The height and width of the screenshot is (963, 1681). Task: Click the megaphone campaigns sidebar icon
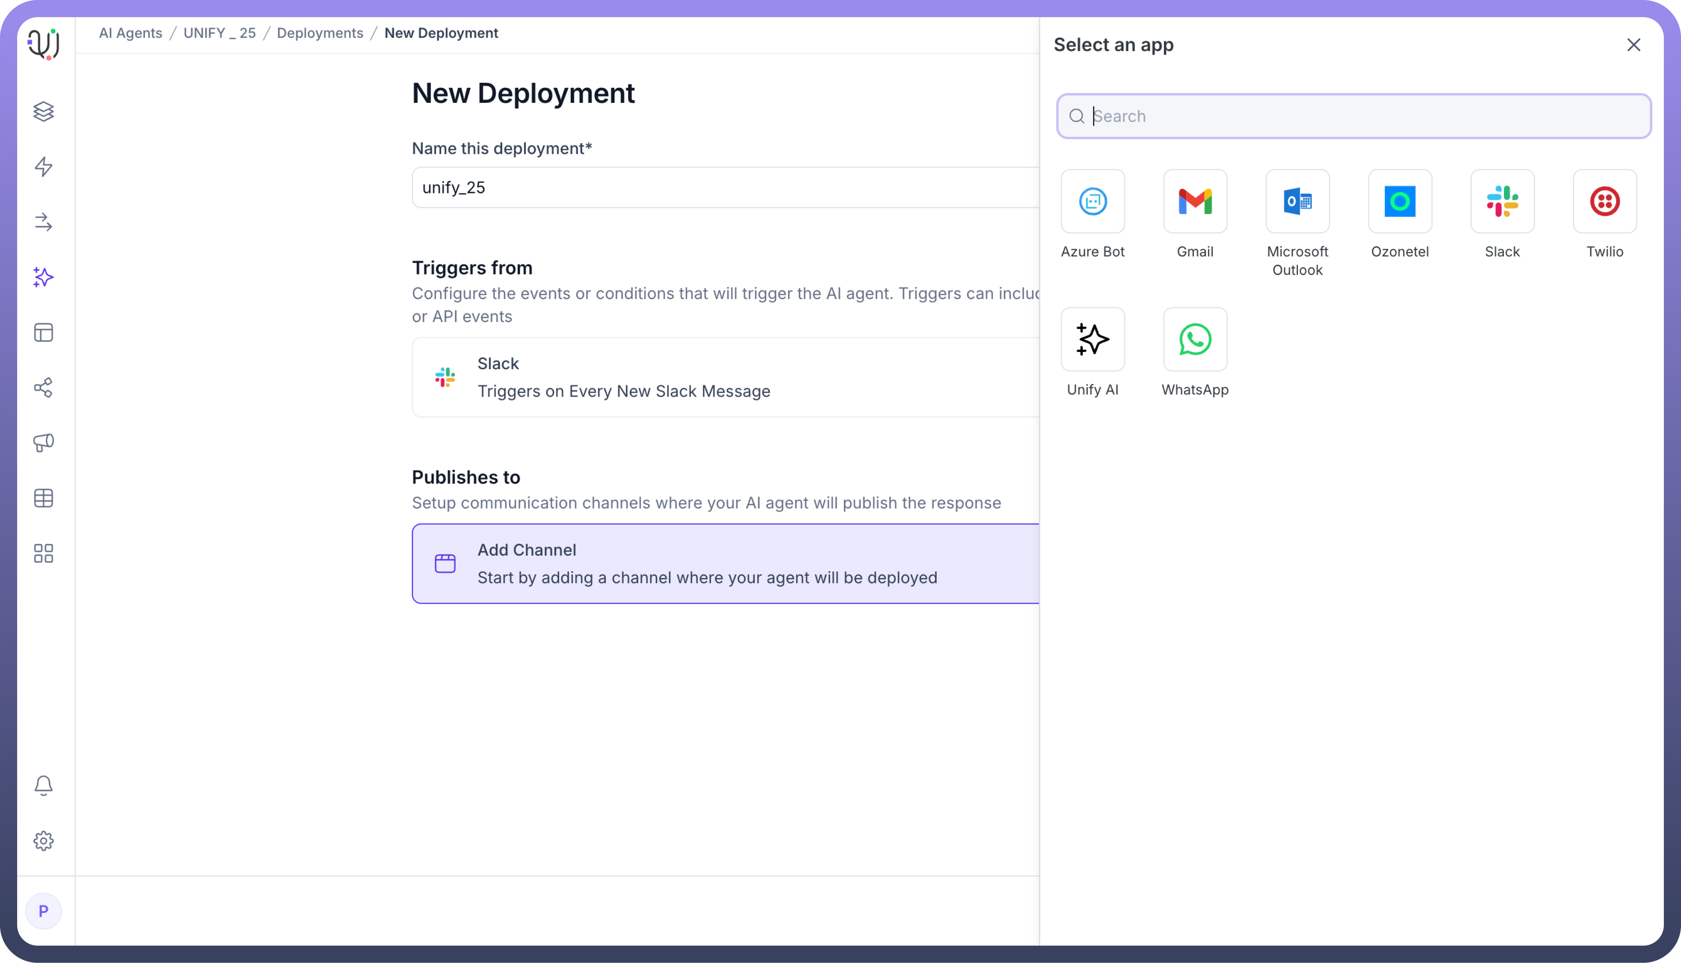pos(44,442)
